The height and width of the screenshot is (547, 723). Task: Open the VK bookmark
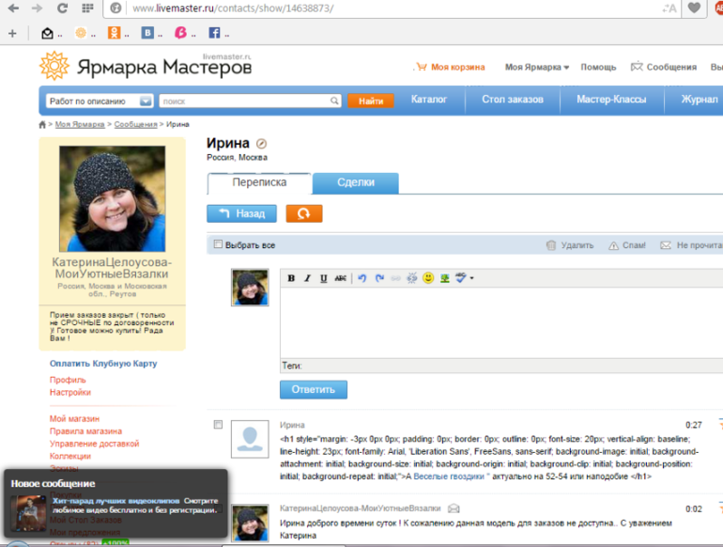pyautogui.click(x=147, y=33)
